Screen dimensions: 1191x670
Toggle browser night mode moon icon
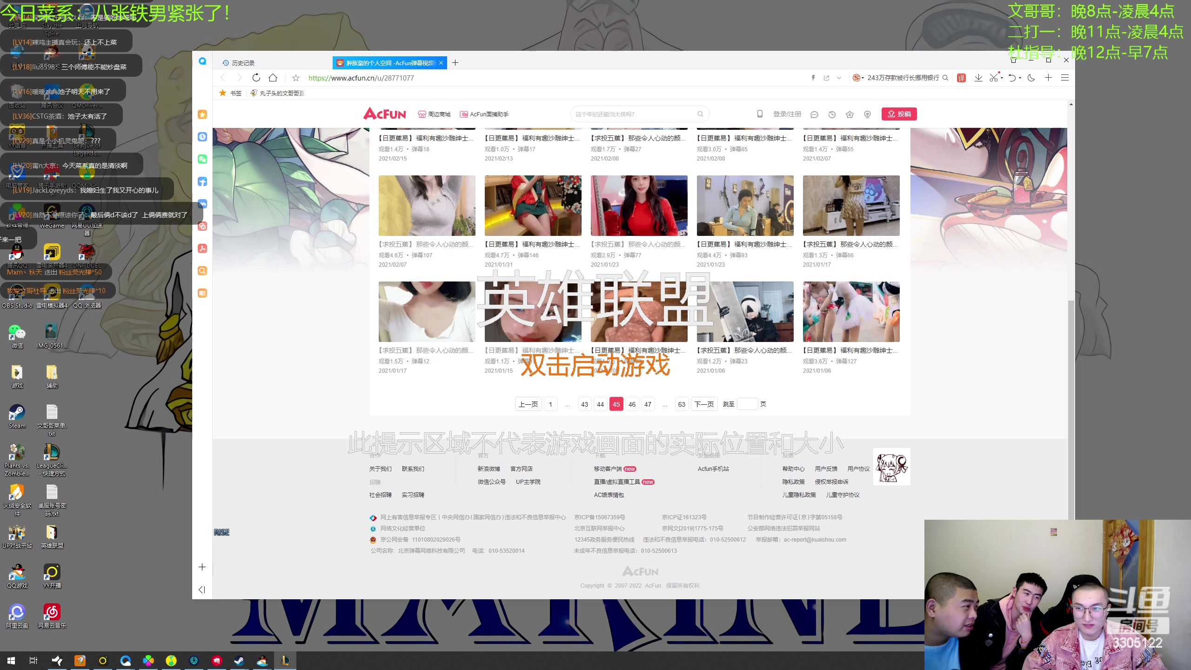tap(1031, 78)
